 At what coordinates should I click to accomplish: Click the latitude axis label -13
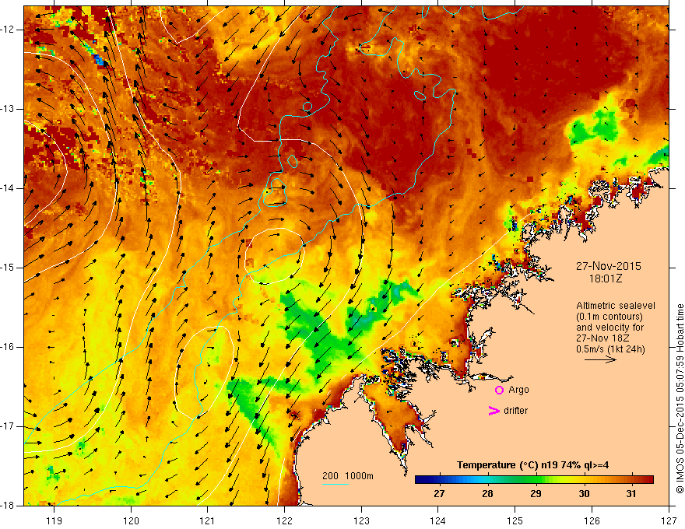(8, 109)
